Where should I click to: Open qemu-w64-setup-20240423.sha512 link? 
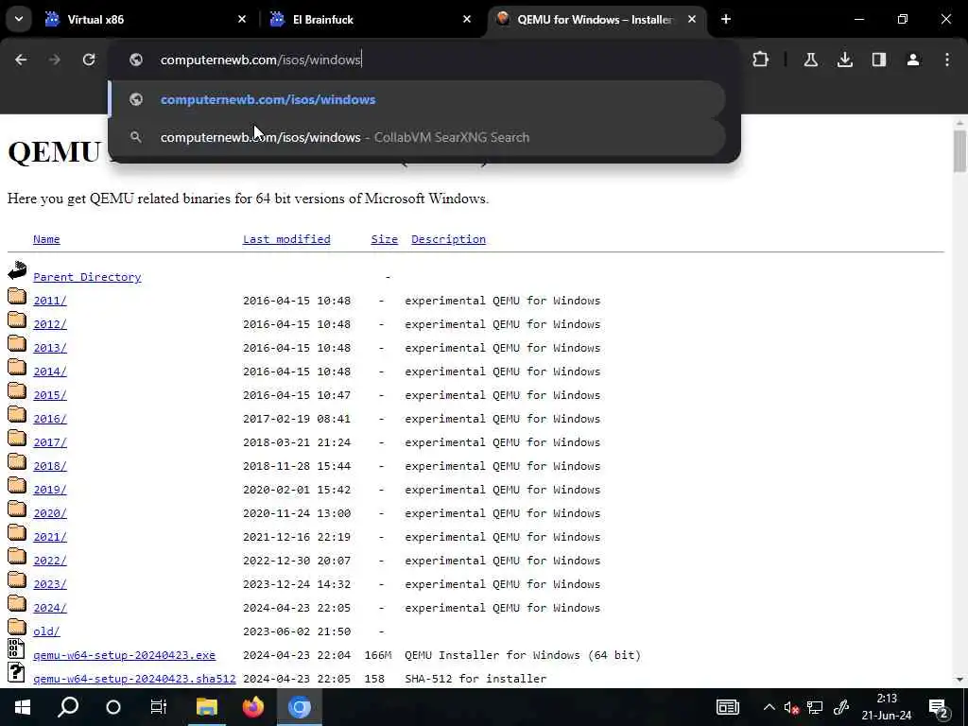(134, 679)
